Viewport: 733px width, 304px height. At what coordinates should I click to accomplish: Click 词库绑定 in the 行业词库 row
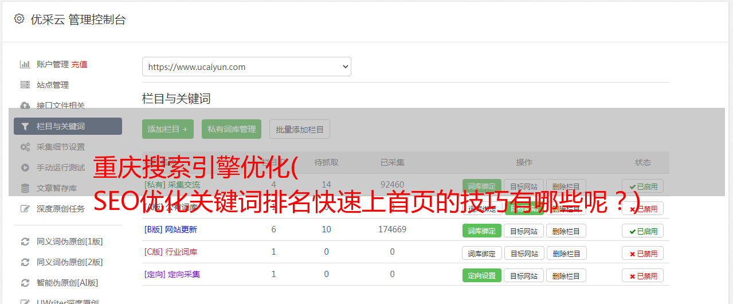click(x=482, y=253)
